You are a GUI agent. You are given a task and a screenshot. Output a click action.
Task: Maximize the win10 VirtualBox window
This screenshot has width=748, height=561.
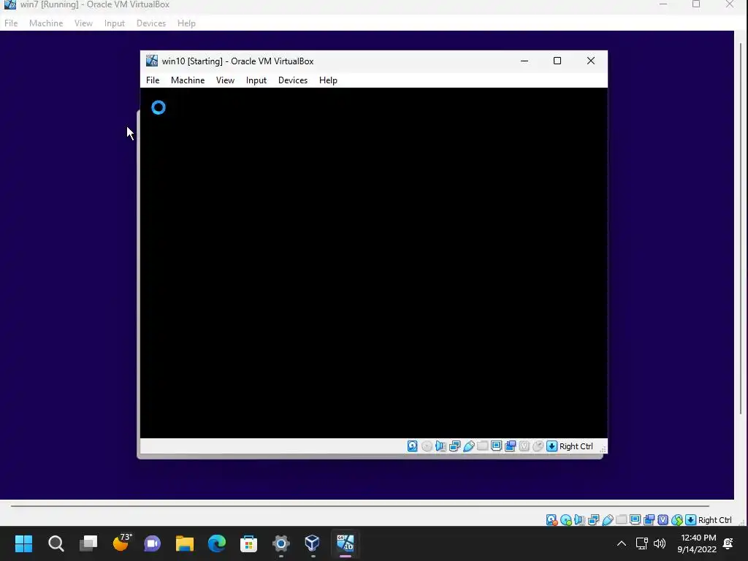[557, 61]
